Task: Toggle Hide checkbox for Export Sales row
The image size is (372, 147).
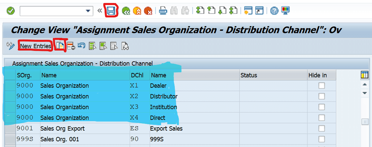Action: coord(322,128)
